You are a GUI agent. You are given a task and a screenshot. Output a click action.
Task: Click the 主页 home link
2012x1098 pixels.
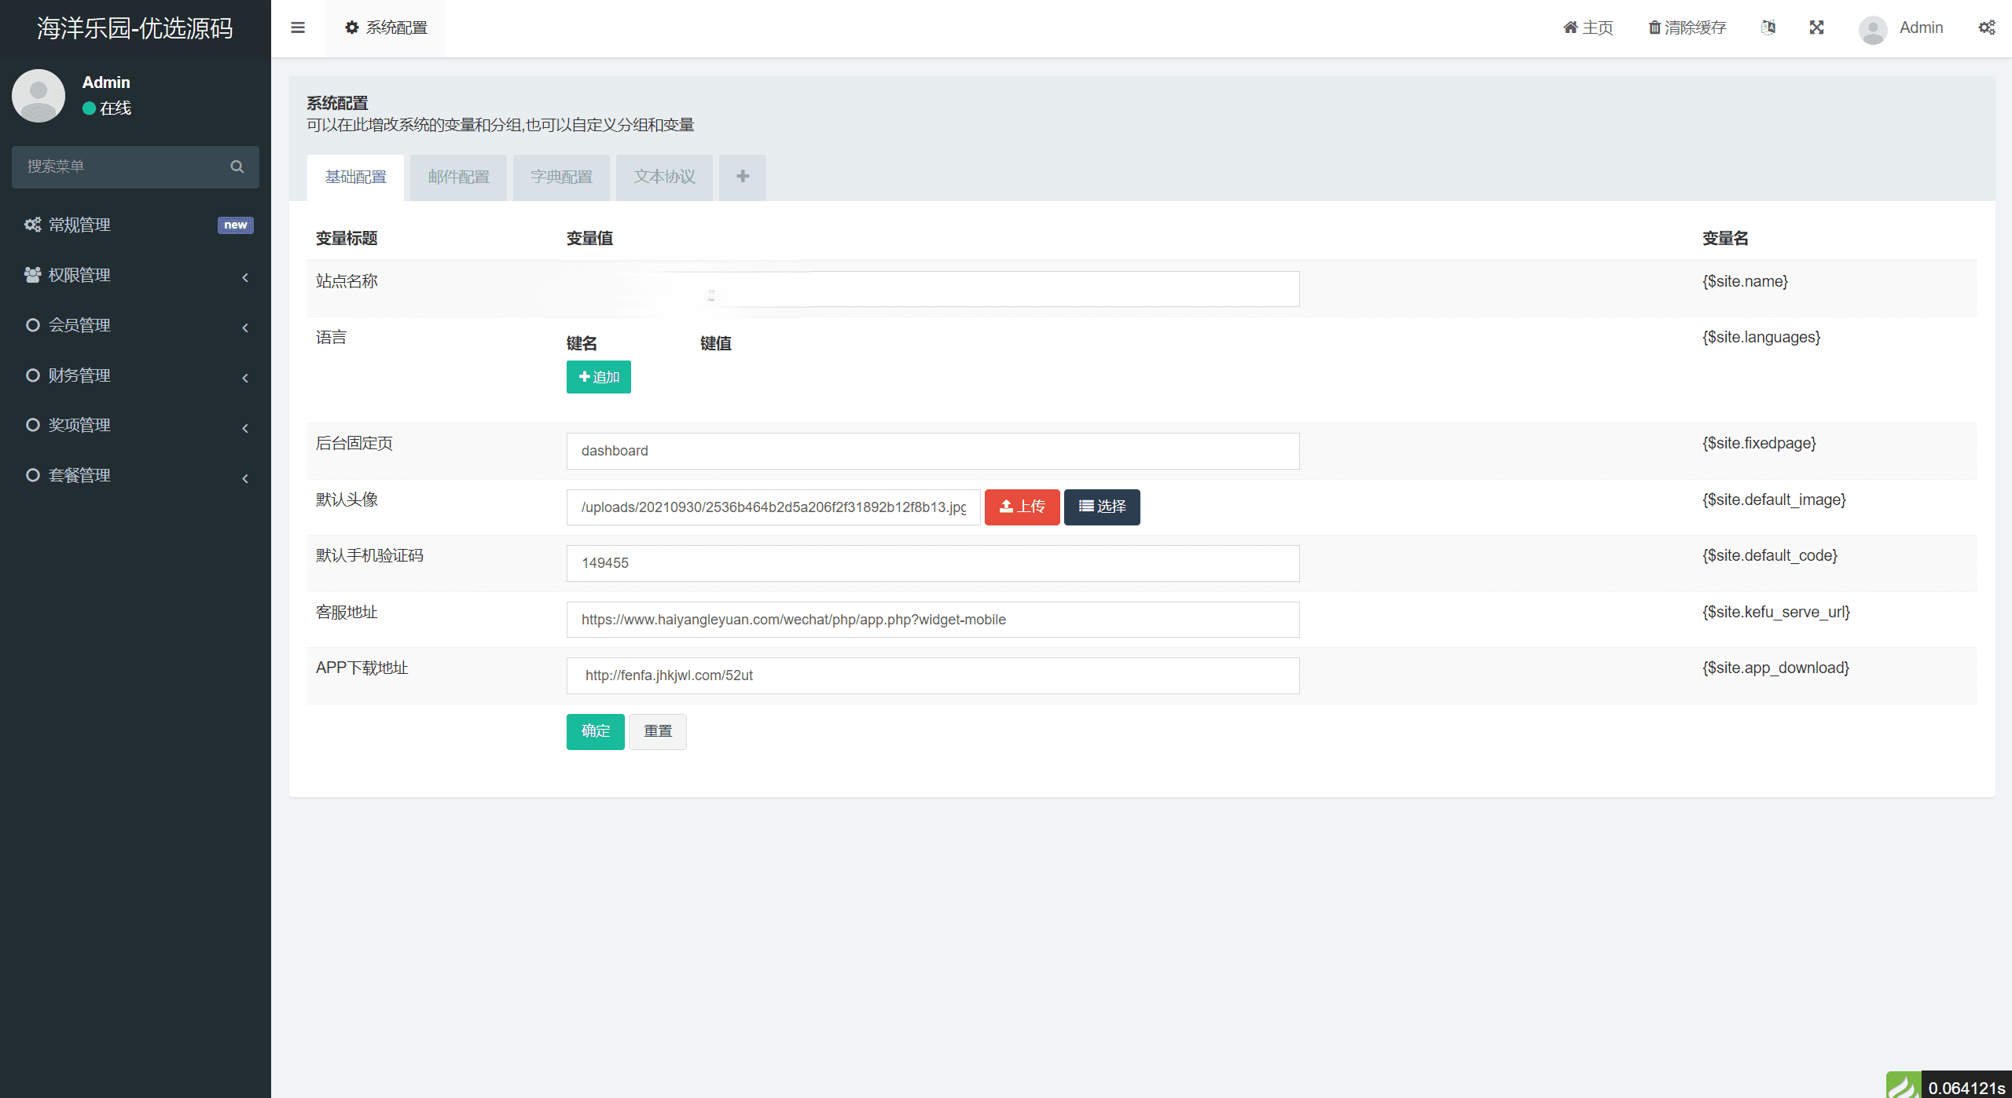coord(1588,27)
